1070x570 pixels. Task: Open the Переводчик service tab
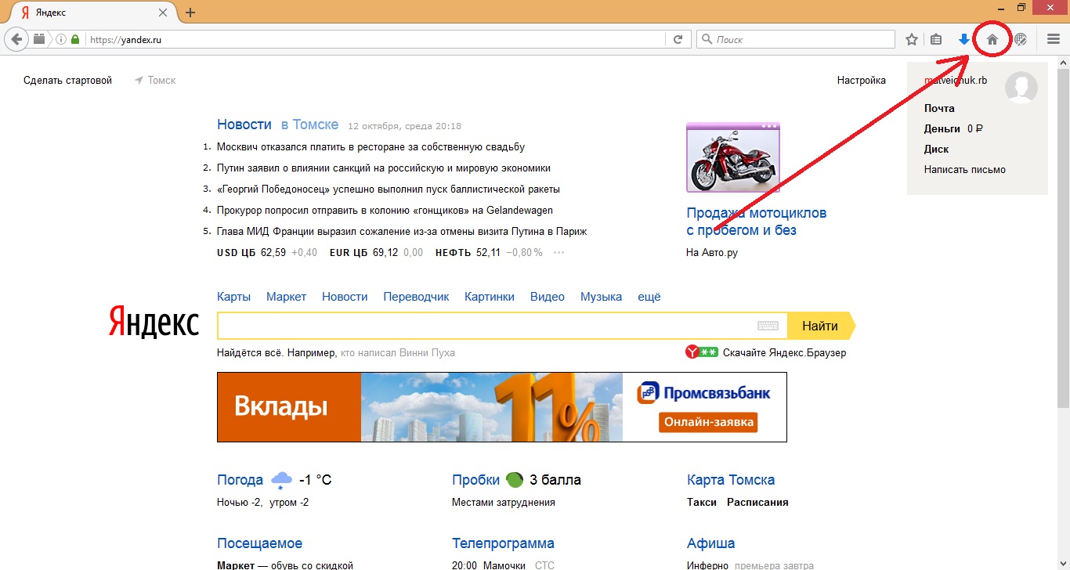click(x=416, y=297)
